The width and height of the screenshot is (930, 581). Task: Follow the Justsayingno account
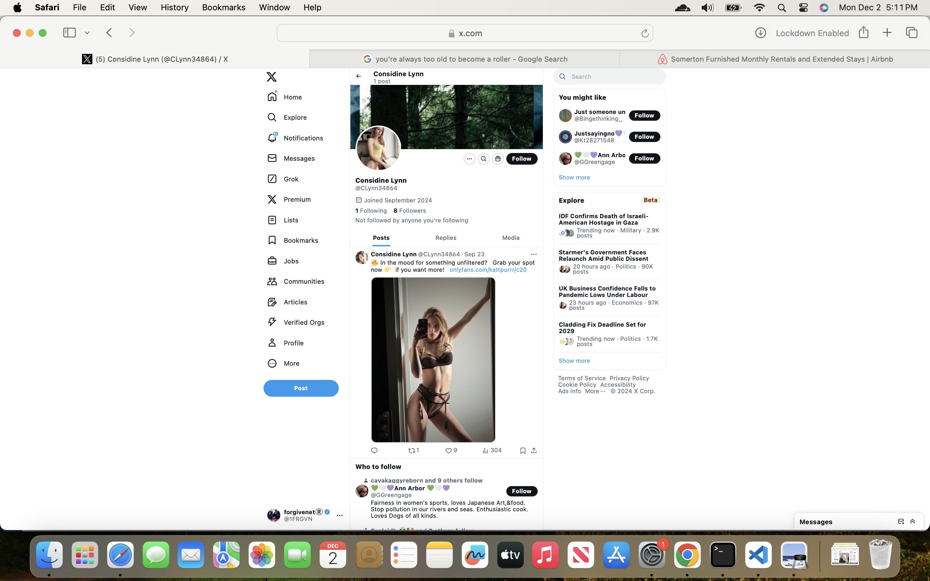[x=645, y=137]
